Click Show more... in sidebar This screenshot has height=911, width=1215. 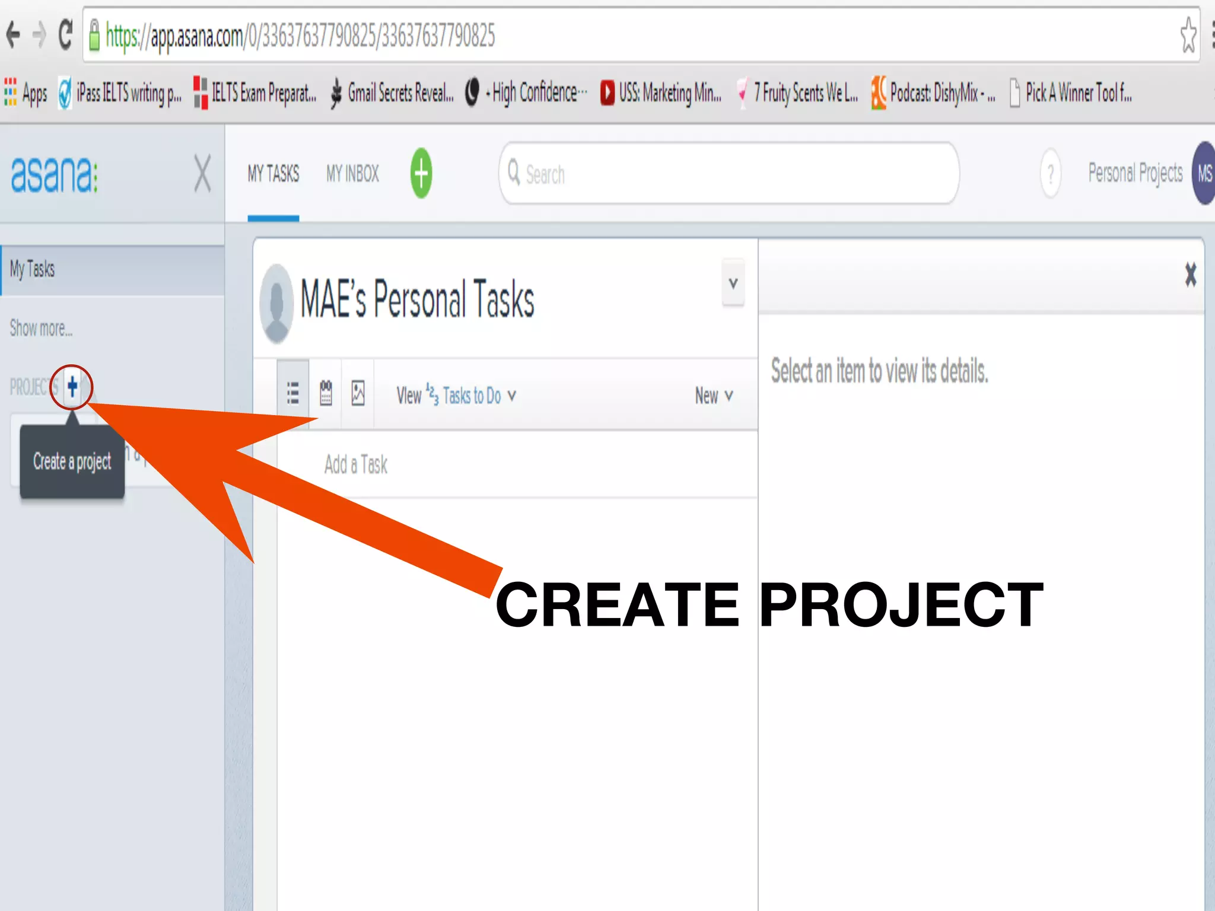(41, 328)
